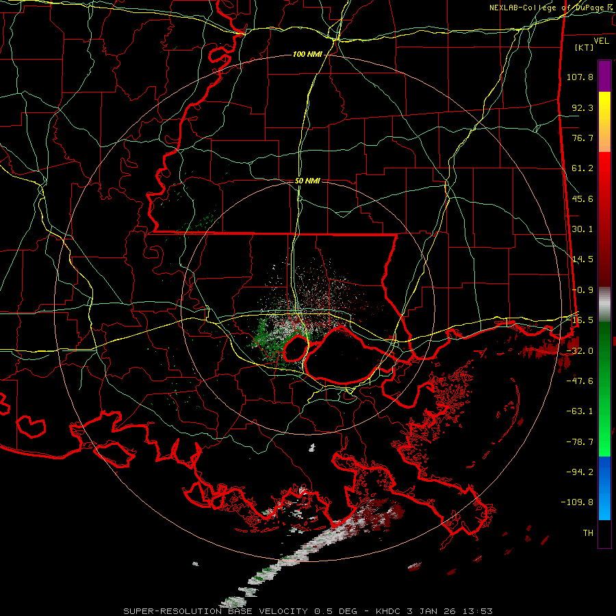Click the -63.1 velocity scale value
616x616 pixels.
coord(580,411)
